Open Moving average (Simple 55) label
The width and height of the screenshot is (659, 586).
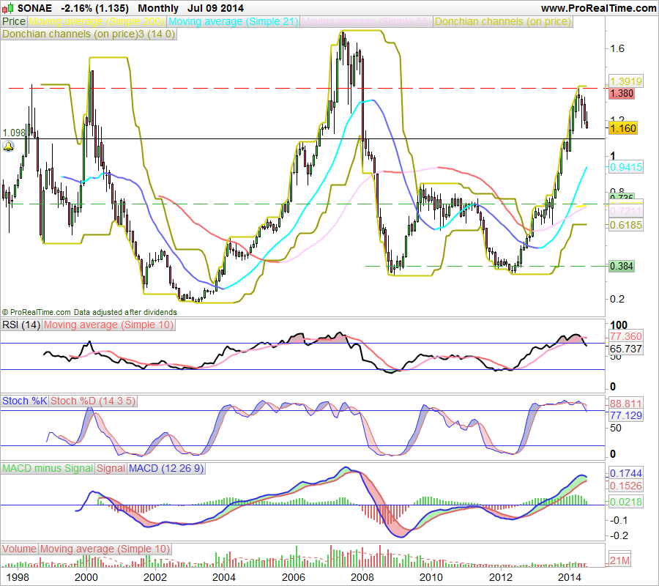point(367,21)
